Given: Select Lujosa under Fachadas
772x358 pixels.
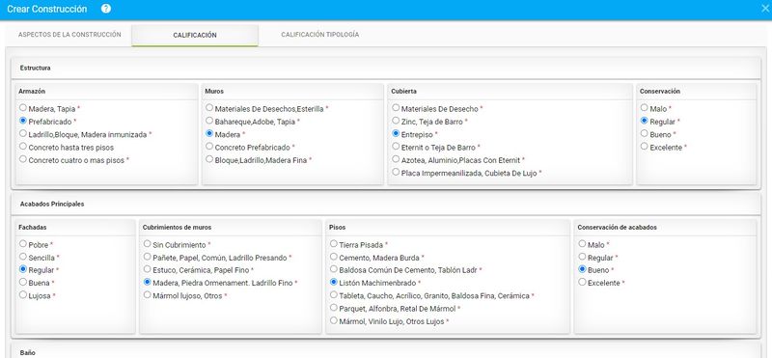Looking at the screenshot, I should pyautogui.click(x=23, y=295).
